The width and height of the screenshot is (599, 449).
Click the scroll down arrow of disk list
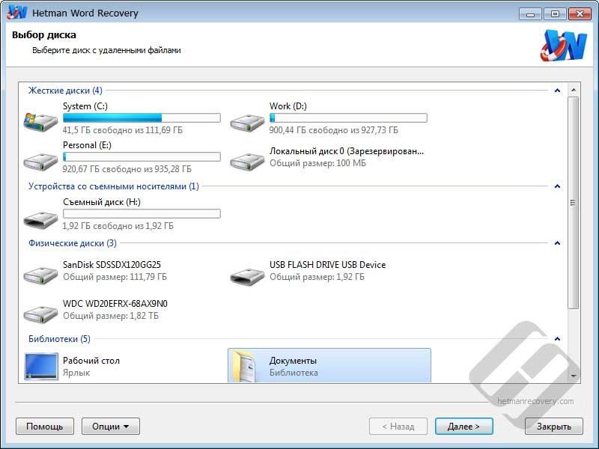[574, 376]
